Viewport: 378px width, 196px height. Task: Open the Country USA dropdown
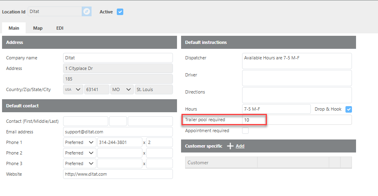click(x=73, y=89)
